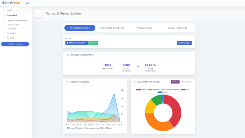
Task: Click the Accueil sidebar label
Action: point(9,11)
